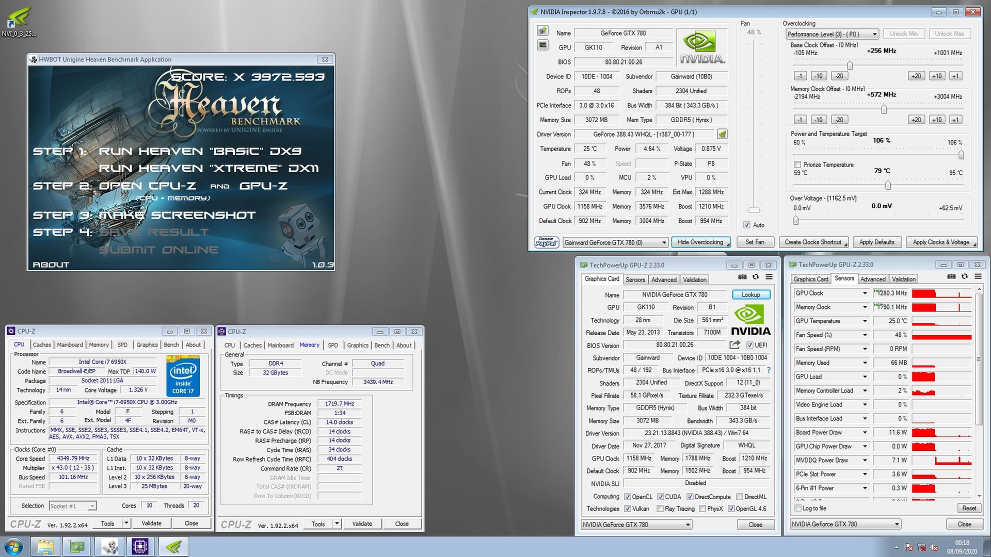The image size is (991, 557).
Task: Click the green NVIDIA driver update icon beside Driver Version
Action: tap(722, 134)
